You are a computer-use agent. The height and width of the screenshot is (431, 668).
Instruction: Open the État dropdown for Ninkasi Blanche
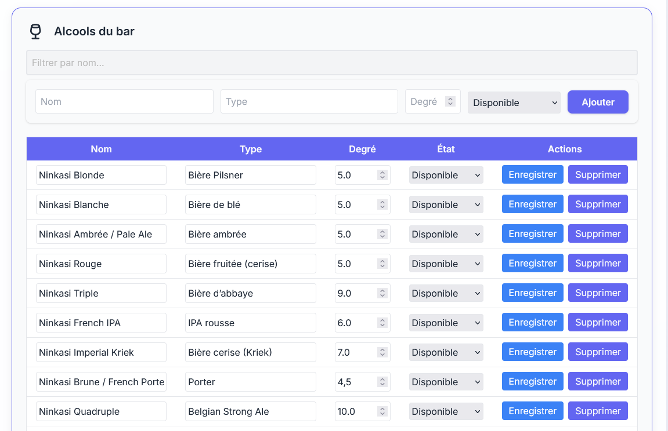coord(446,204)
